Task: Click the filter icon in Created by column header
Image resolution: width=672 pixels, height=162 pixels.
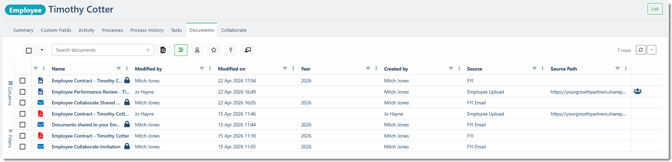Action: pyautogui.click(x=451, y=69)
